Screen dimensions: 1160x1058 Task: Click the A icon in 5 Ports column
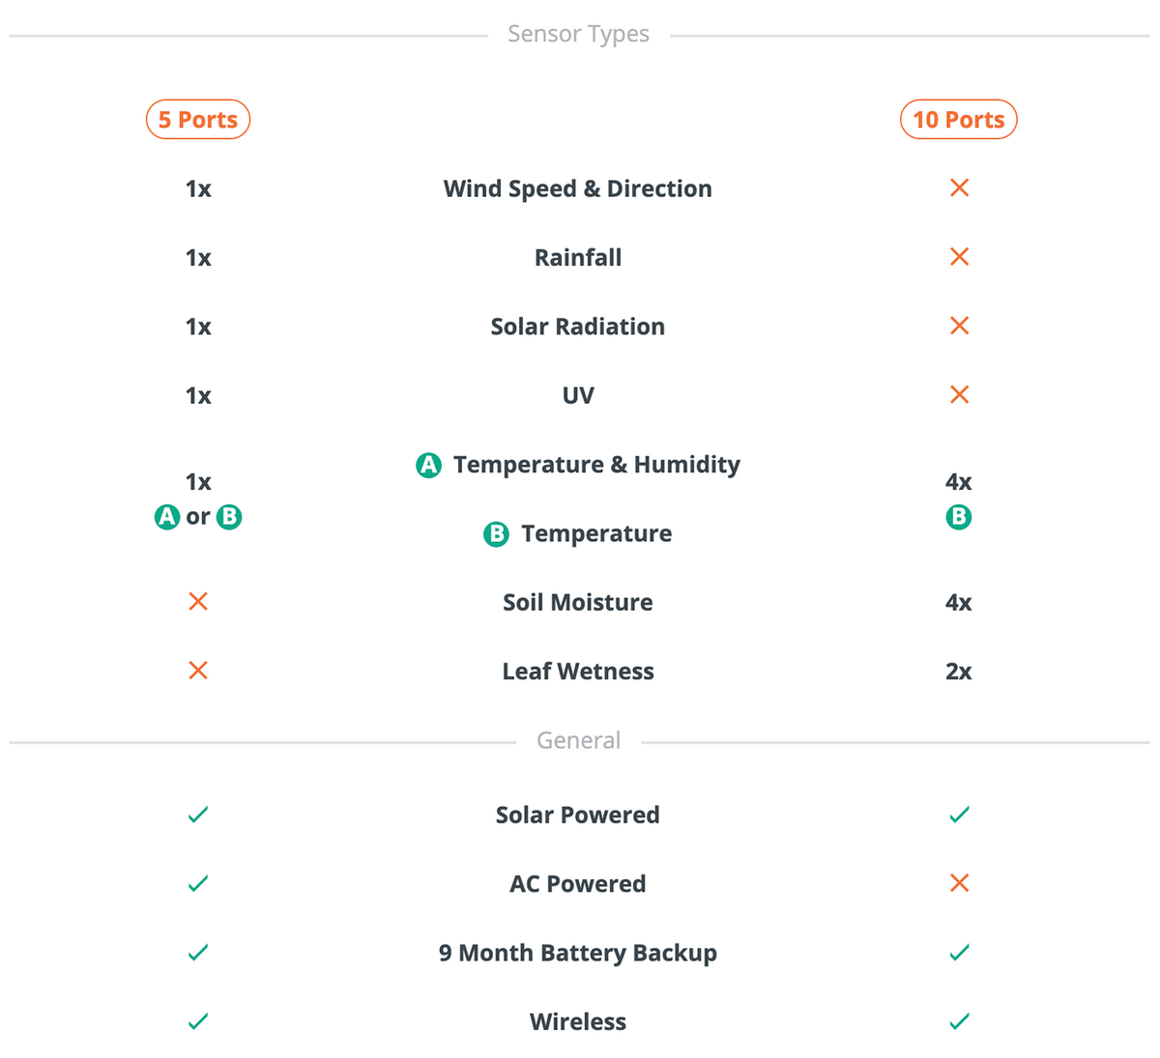[x=167, y=517]
